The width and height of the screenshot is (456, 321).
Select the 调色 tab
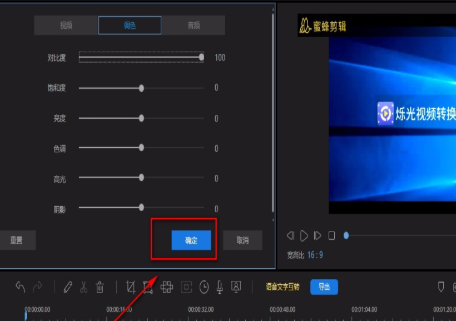point(130,26)
